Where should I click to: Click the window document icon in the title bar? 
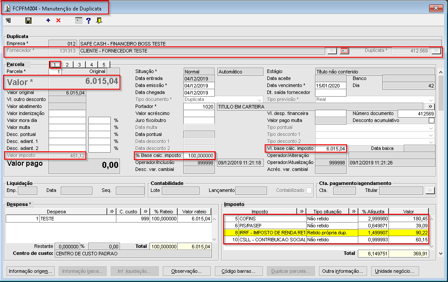click(x=7, y=8)
